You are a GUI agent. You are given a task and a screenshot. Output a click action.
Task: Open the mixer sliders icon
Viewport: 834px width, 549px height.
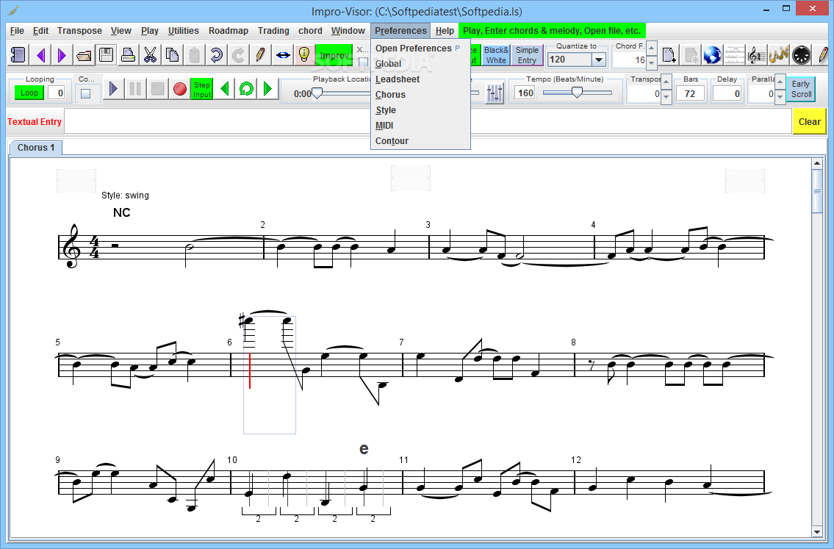coord(495,94)
